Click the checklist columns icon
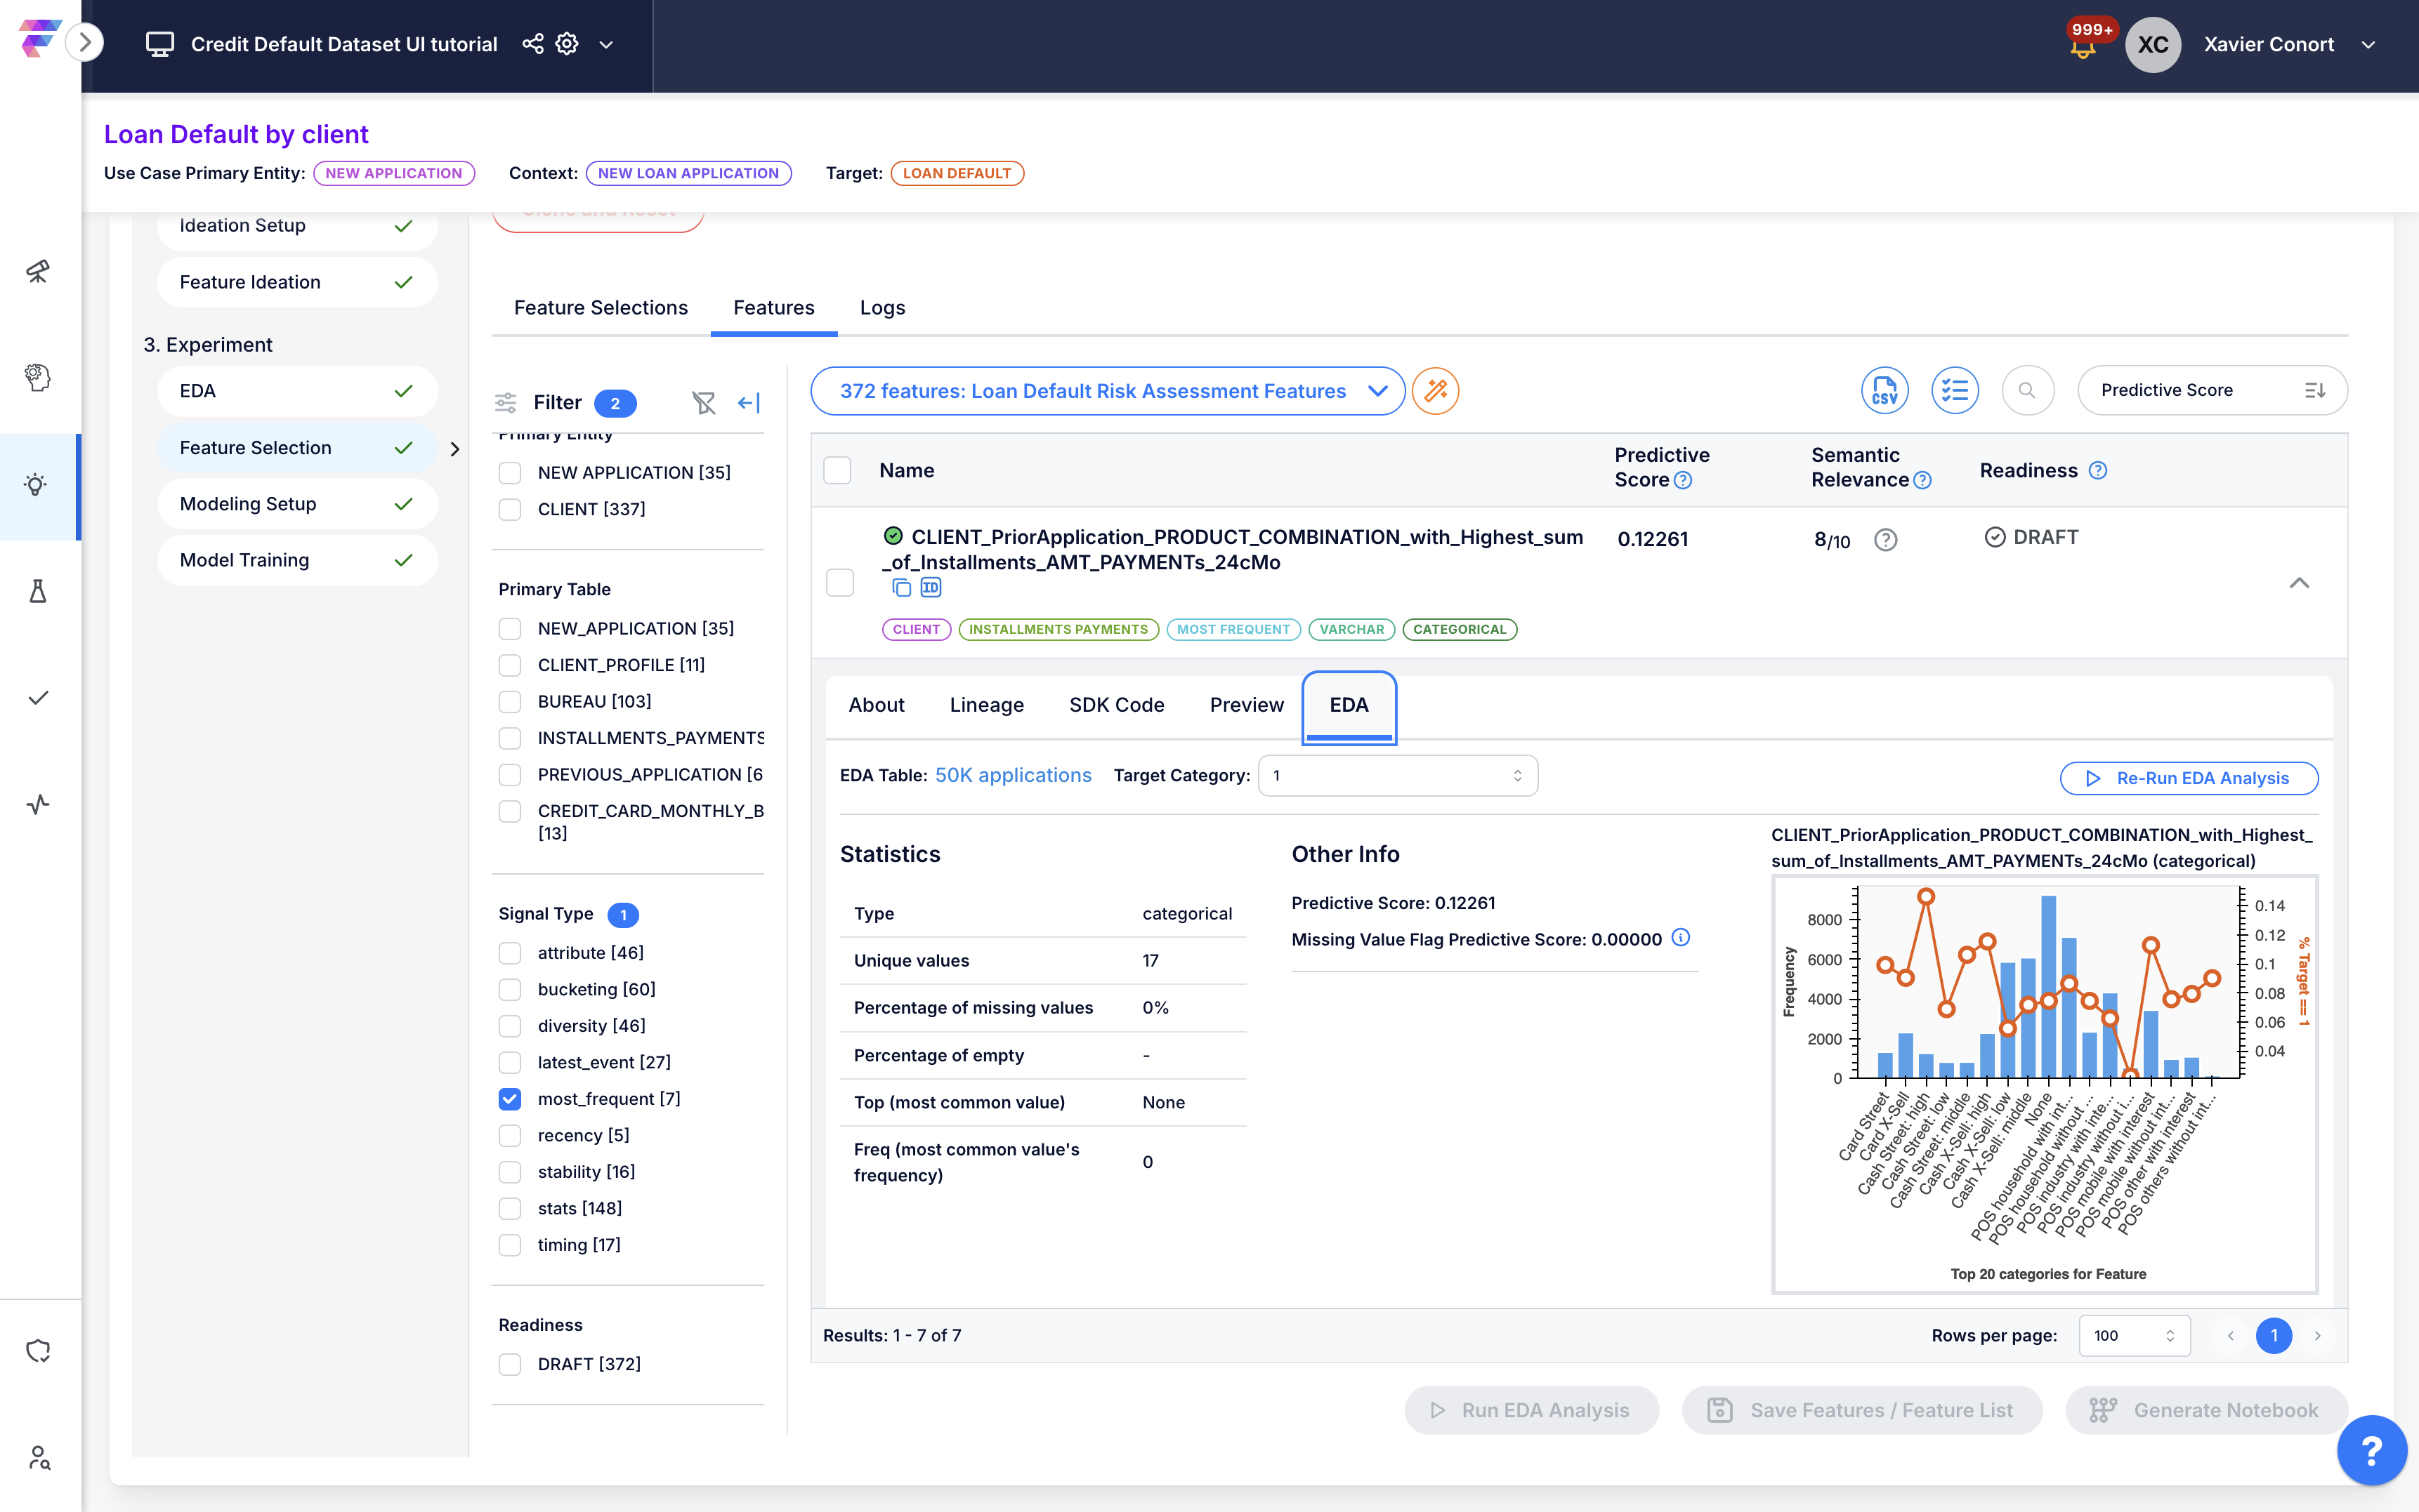Screen dimensions: 2419x1512 pos(1954,390)
